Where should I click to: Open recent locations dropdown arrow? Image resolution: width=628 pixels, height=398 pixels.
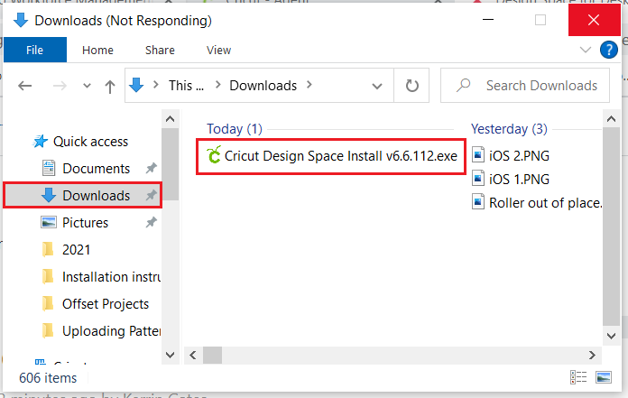pos(87,85)
